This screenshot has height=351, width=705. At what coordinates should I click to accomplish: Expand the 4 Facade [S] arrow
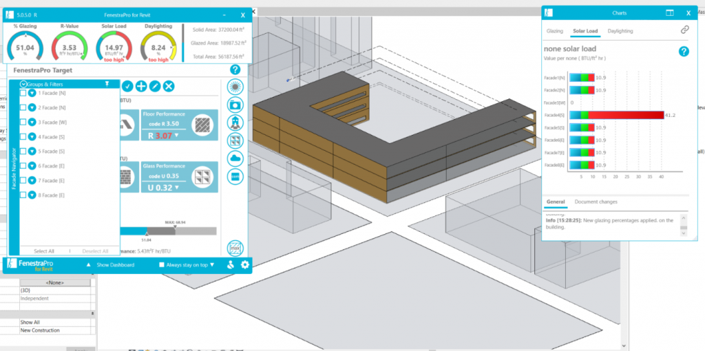32,137
